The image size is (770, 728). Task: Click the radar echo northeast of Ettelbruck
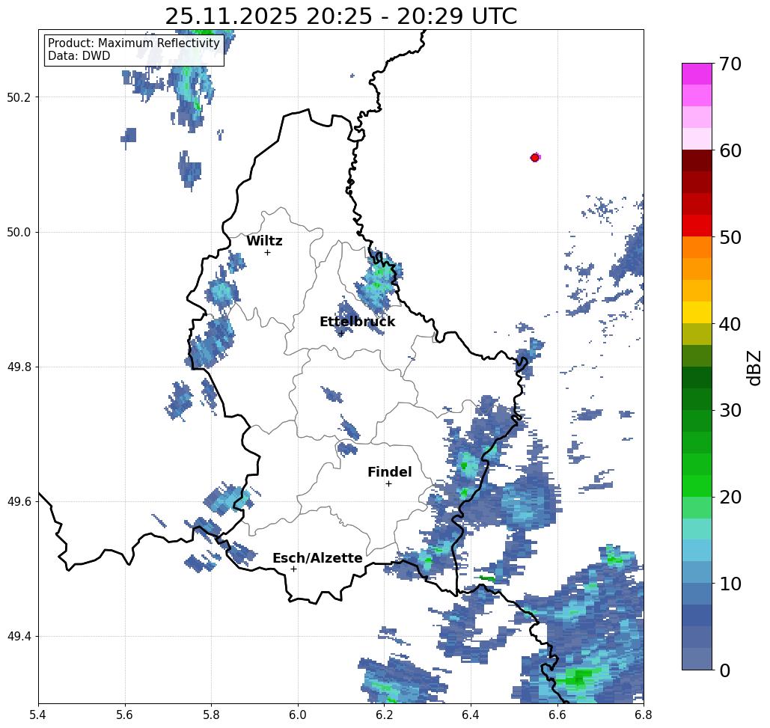(x=379, y=282)
